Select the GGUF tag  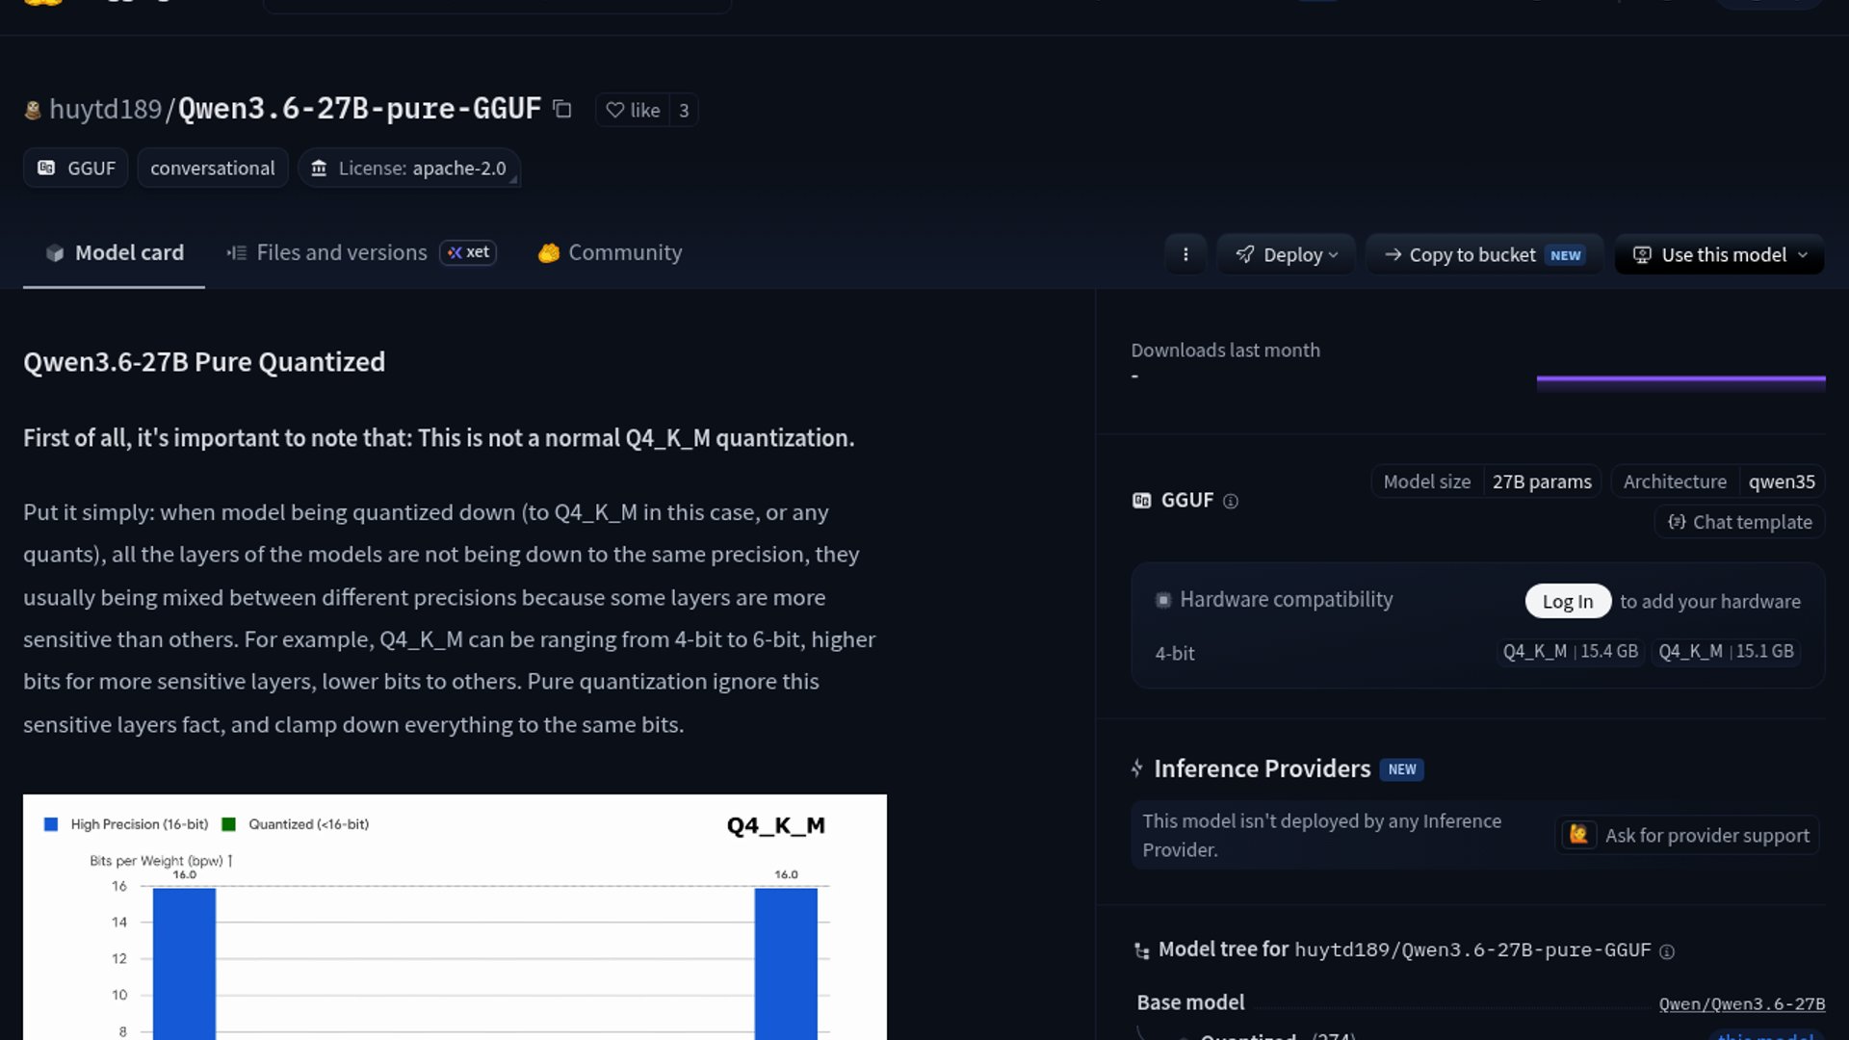click(x=76, y=169)
